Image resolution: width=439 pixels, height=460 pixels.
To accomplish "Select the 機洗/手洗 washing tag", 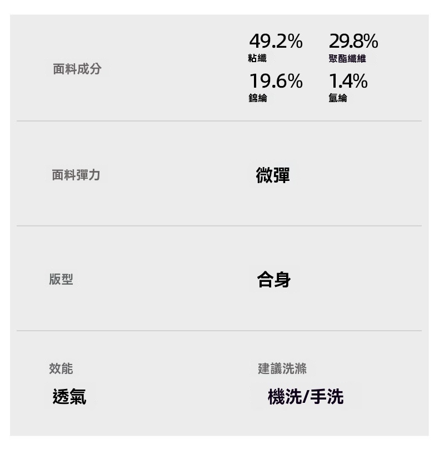I will (306, 397).
